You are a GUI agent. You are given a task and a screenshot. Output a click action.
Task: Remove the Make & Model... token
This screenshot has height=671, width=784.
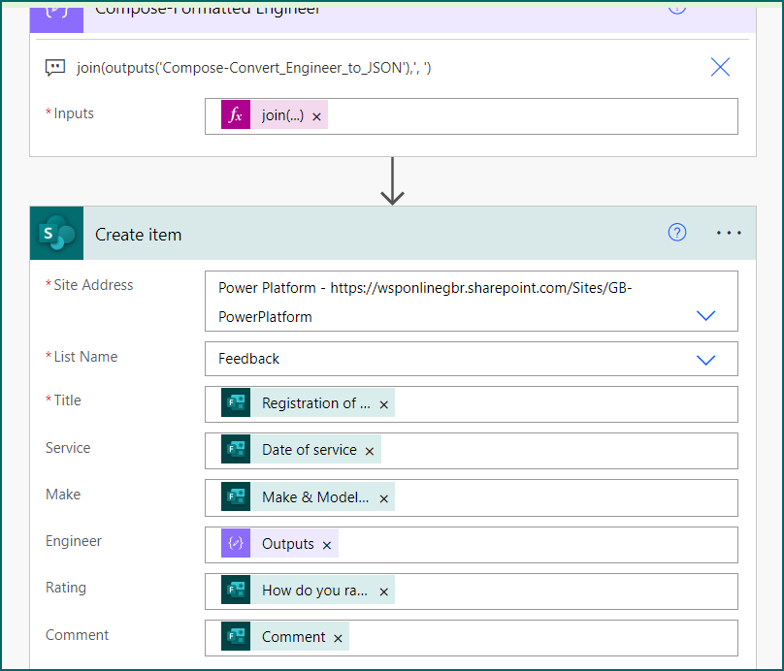(383, 498)
